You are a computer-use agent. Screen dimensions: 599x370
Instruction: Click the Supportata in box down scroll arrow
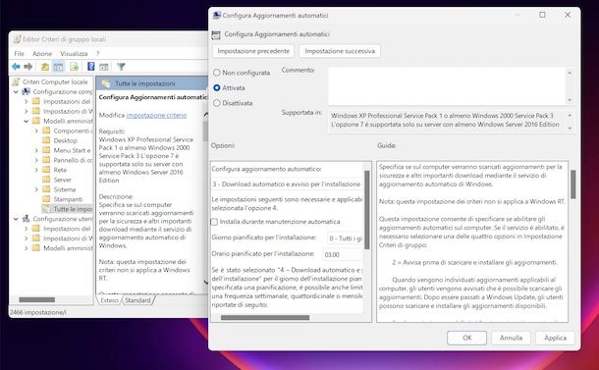click(x=570, y=129)
